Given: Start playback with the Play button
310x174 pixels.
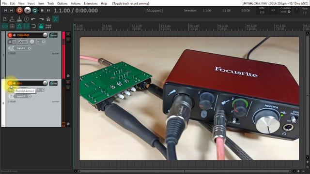Looking at the screenshot, I should pos(28,11).
